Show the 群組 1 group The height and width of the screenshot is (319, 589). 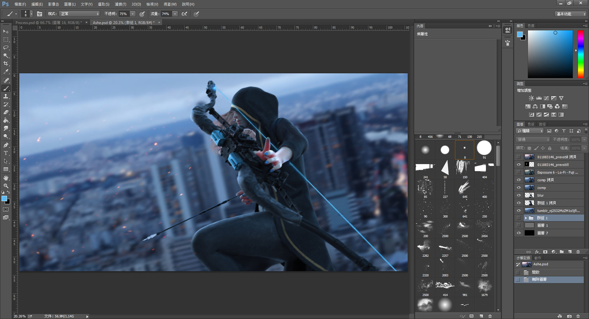tap(519, 218)
